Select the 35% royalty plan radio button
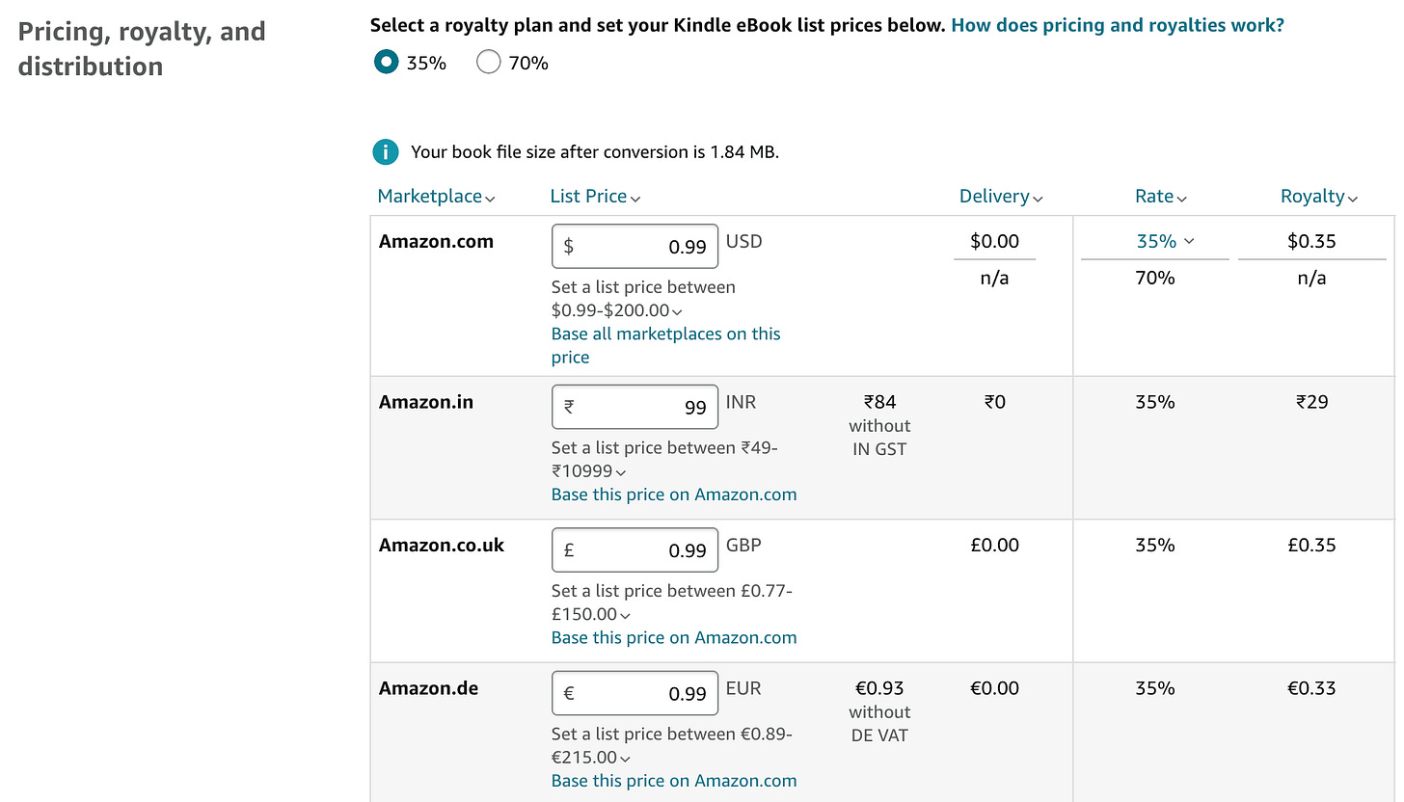1404x802 pixels. tap(387, 63)
